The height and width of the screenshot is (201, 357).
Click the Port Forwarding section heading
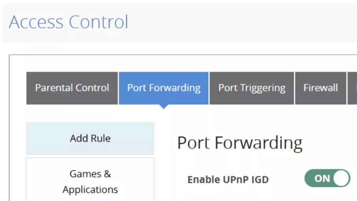[240, 143]
